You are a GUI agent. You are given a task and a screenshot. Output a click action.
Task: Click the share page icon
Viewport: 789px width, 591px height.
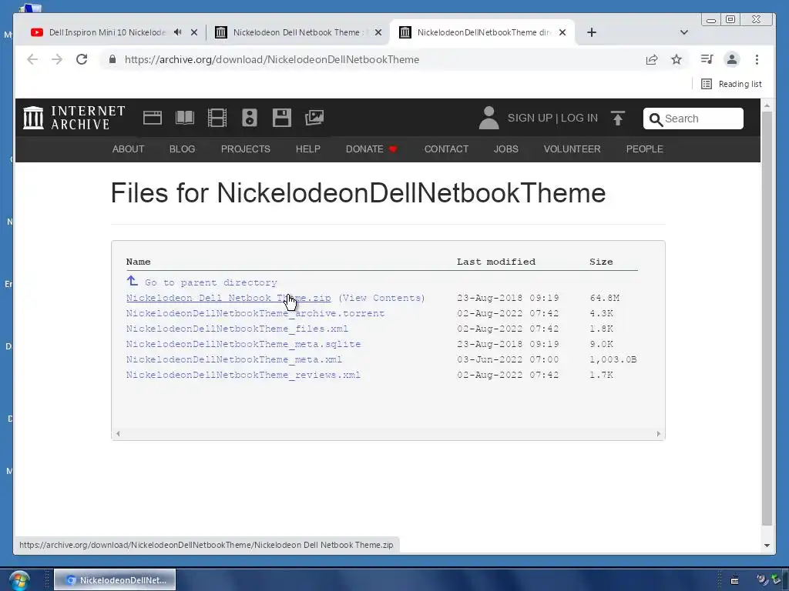[x=652, y=59]
